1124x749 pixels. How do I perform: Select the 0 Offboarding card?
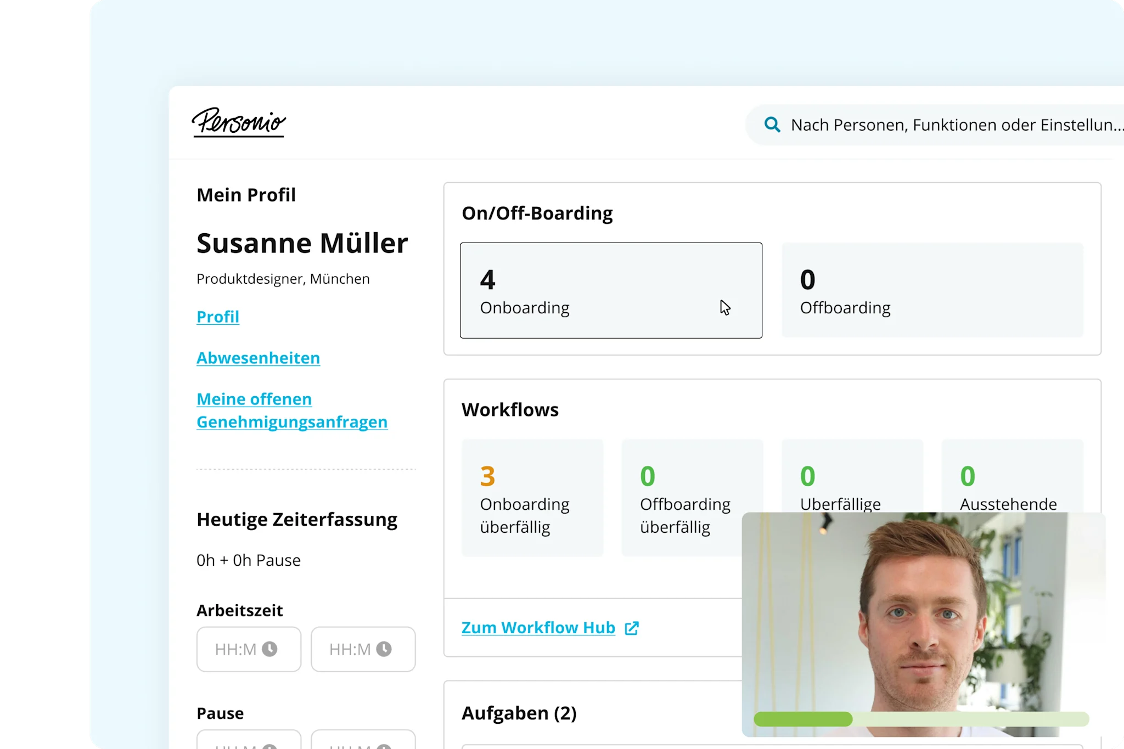[x=932, y=290]
